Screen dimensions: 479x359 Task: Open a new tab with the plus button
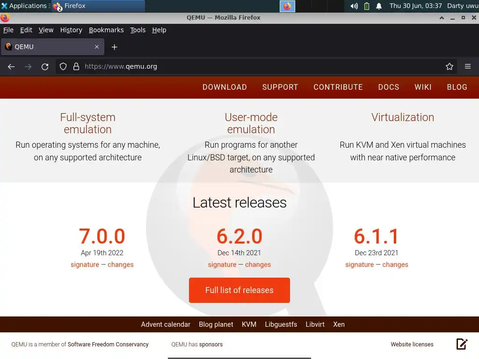tap(114, 47)
